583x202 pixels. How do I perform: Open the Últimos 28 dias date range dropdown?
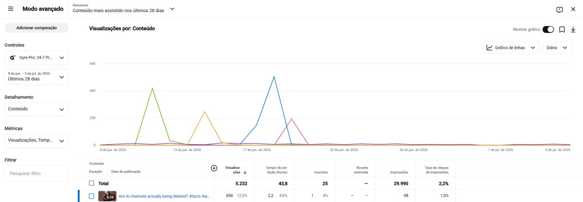(x=36, y=76)
